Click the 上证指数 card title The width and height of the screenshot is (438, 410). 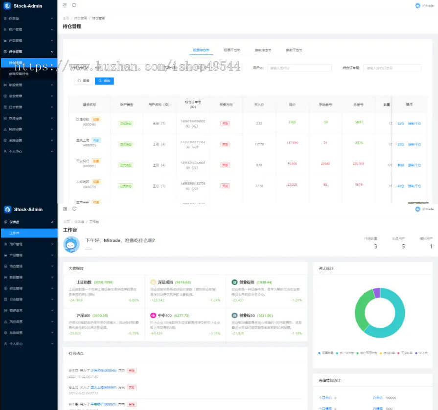click(84, 282)
